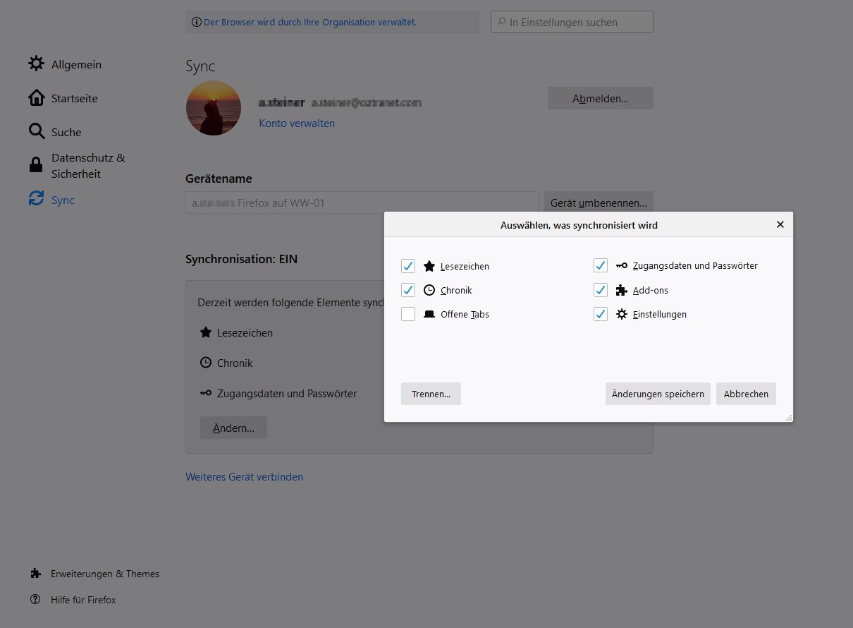Click Abbrechen to cancel the dialog
Screen dimensions: 853x628
pyautogui.click(x=746, y=394)
